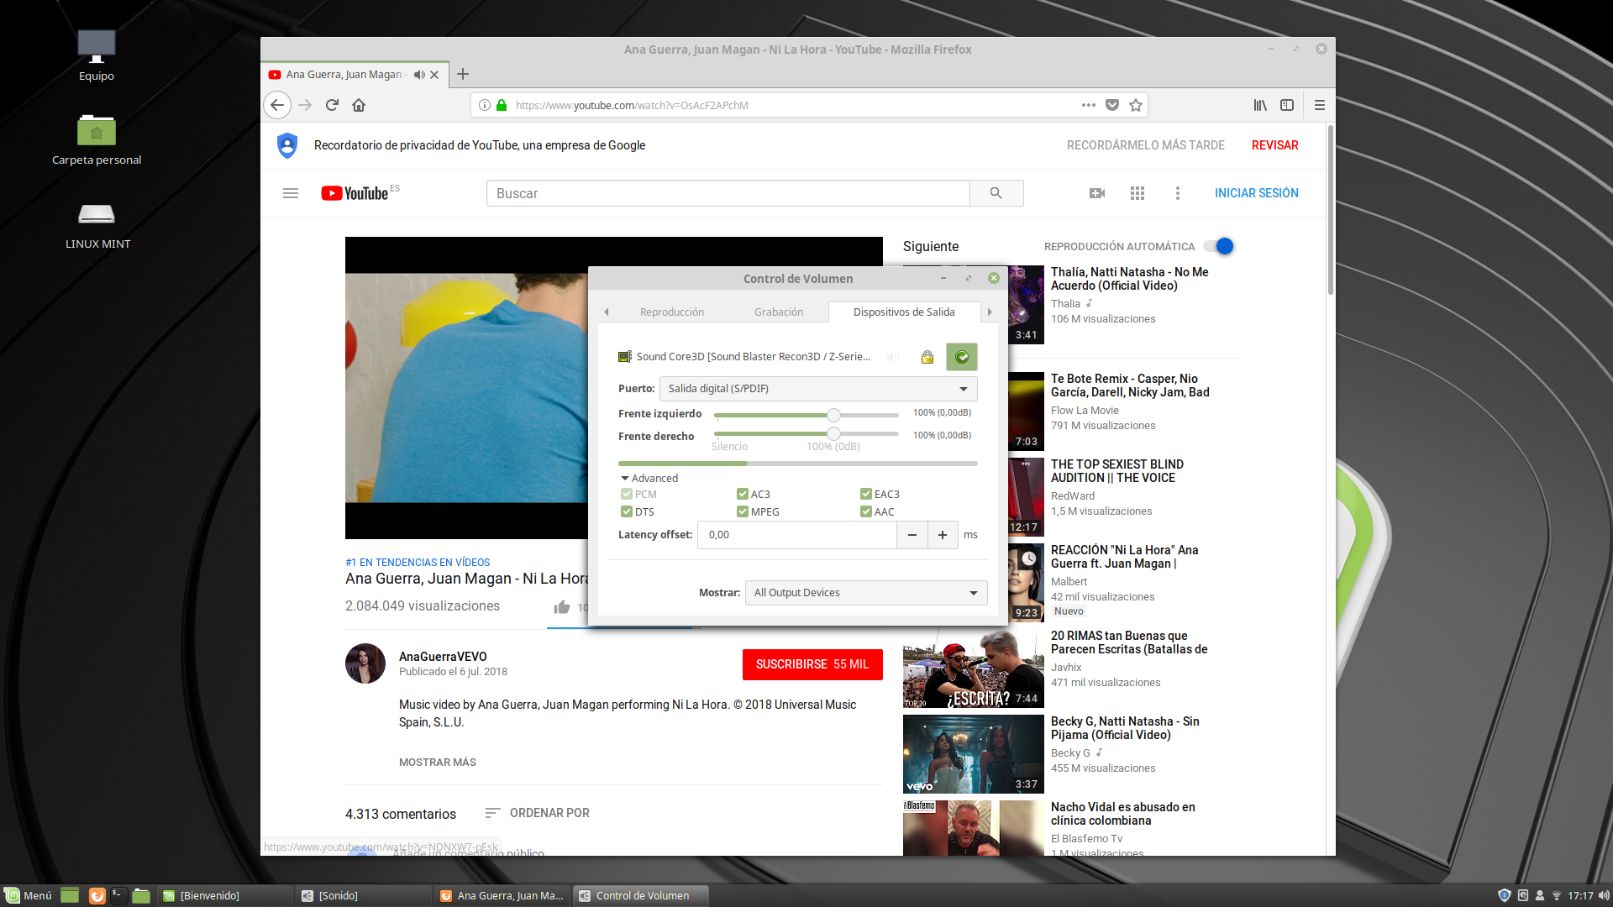Uncheck the AAC format checkbox
Image resolution: width=1613 pixels, height=907 pixels.
[x=866, y=511]
